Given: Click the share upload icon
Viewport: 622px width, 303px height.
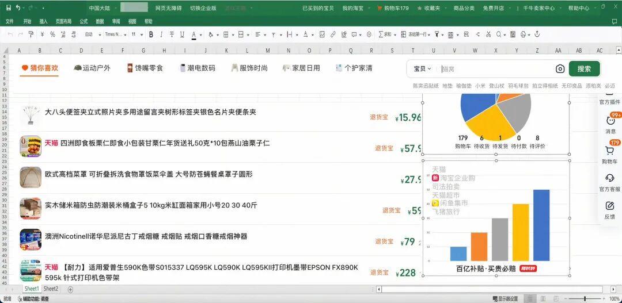Looking at the screenshot, I should click(537, 34).
